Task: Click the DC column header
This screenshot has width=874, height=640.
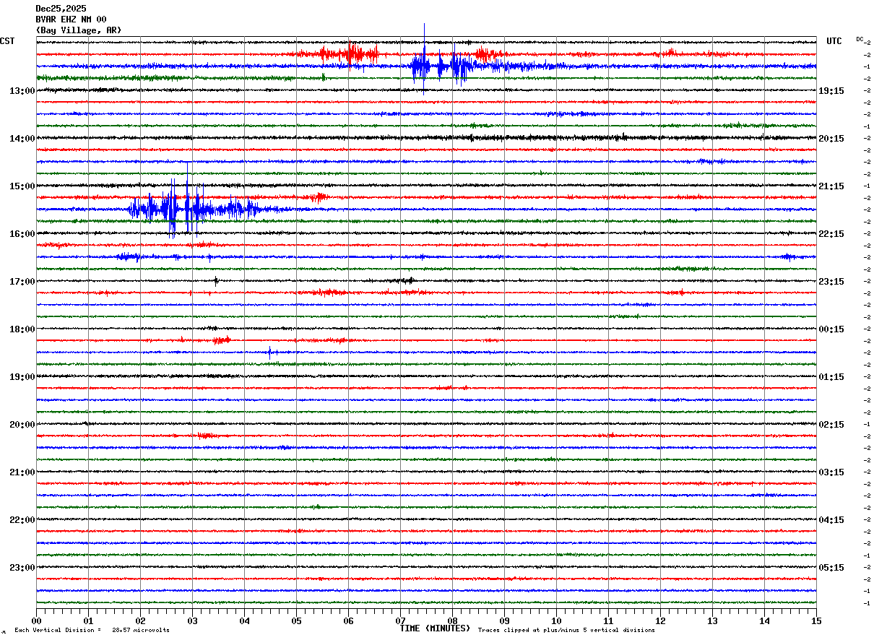Action: tap(860, 39)
